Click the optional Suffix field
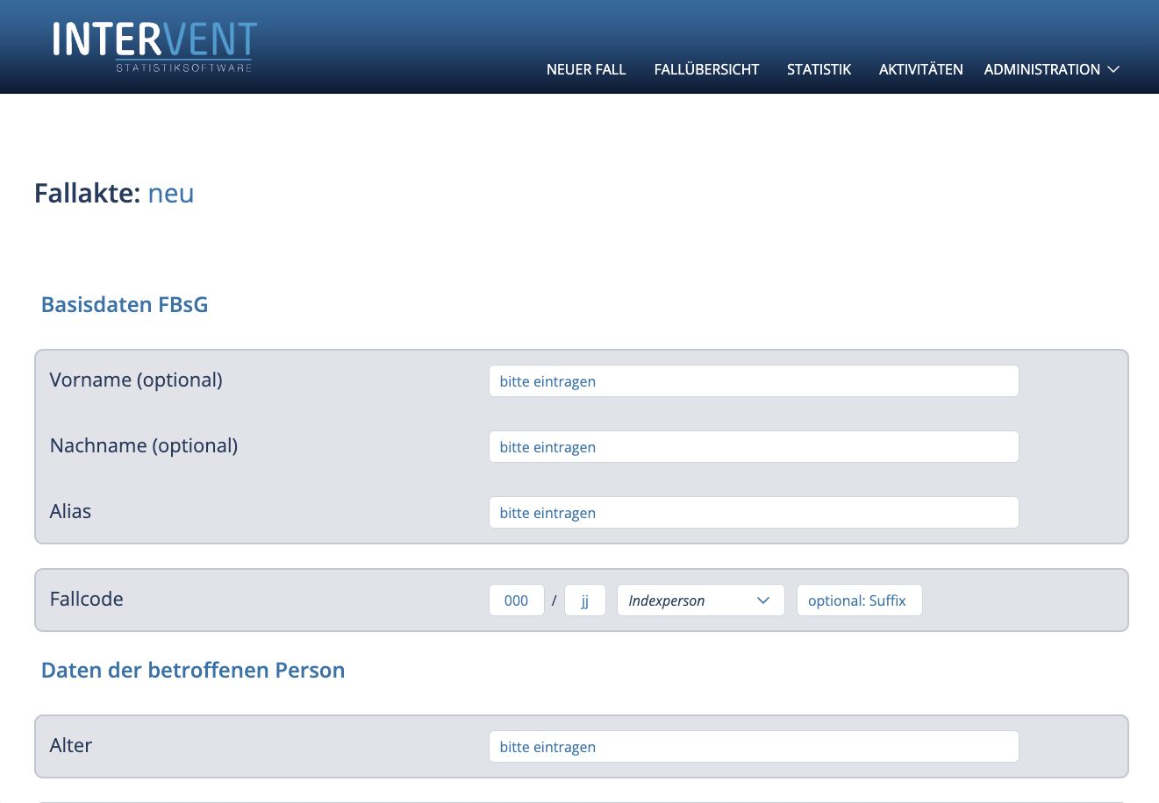Screen dimensions: 1159x803 point(860,600)
